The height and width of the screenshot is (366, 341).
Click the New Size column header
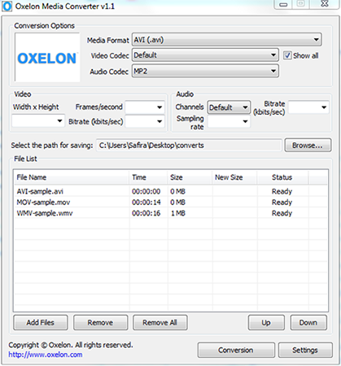click(234, 177)
